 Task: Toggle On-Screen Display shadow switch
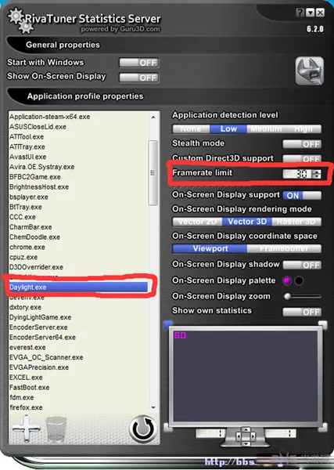[302, 265]
